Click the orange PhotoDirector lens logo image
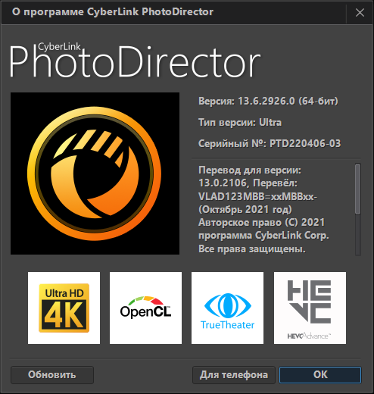Viewport: 374px width, 394px height. click(95, 174)
